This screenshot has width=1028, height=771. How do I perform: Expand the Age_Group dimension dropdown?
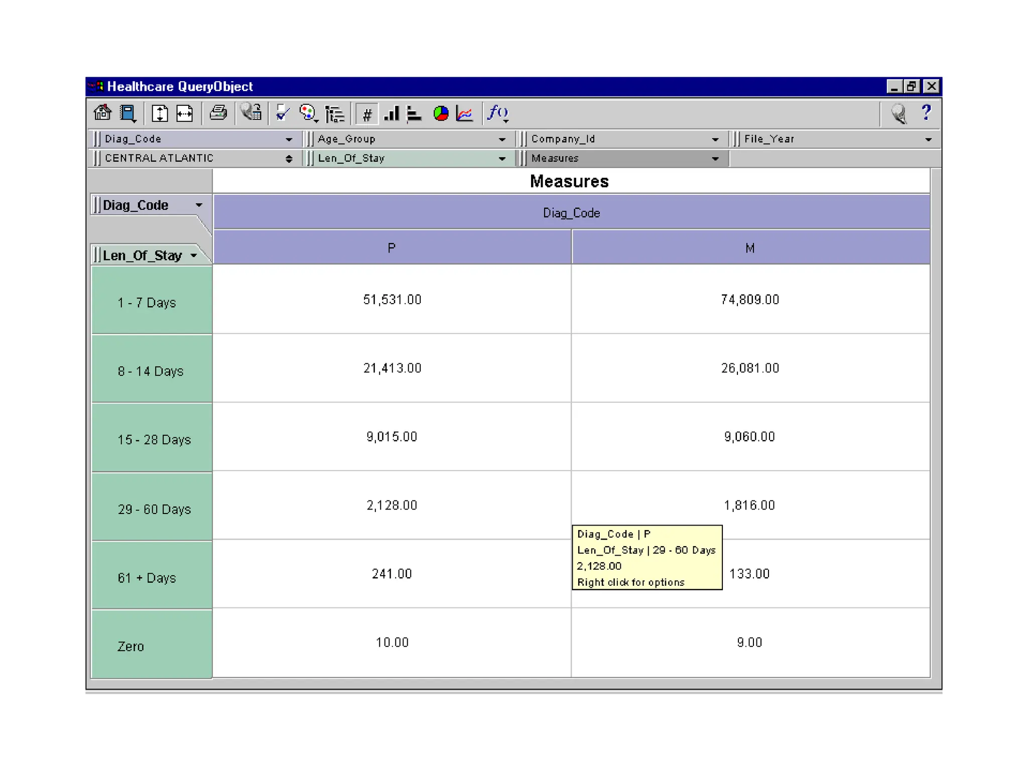(x=501, y=140)
